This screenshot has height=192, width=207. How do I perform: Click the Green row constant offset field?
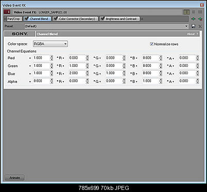[x=187, y=66]
